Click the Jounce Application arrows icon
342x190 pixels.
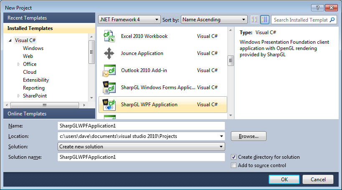pyautogui.click(x=109, y=53)
